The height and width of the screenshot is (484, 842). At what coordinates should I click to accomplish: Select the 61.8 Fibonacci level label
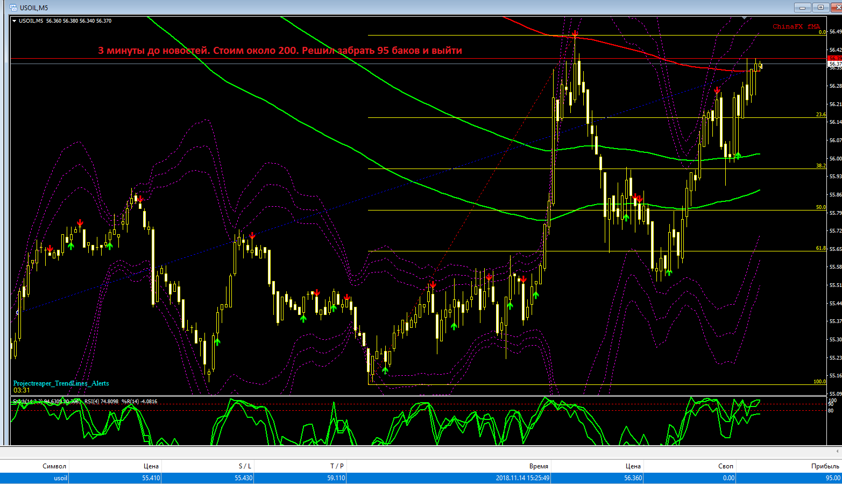tap(821, 248)
